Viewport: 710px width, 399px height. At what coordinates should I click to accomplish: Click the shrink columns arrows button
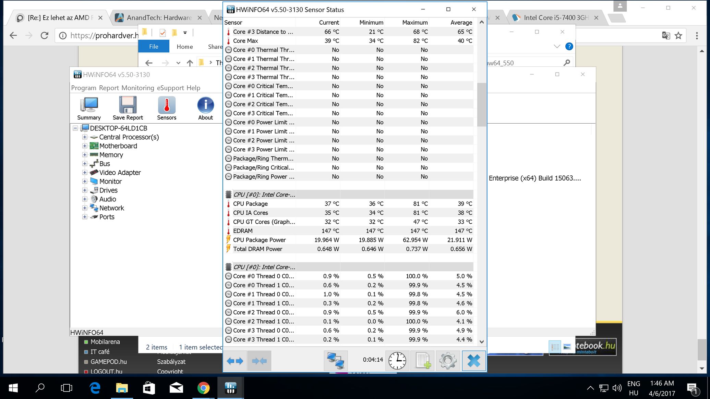pos(259,361)
